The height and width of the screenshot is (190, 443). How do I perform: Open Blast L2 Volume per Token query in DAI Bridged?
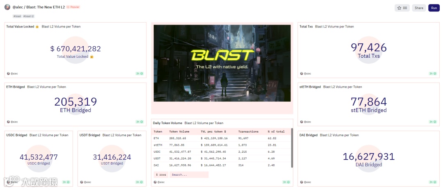pos(340,135)
